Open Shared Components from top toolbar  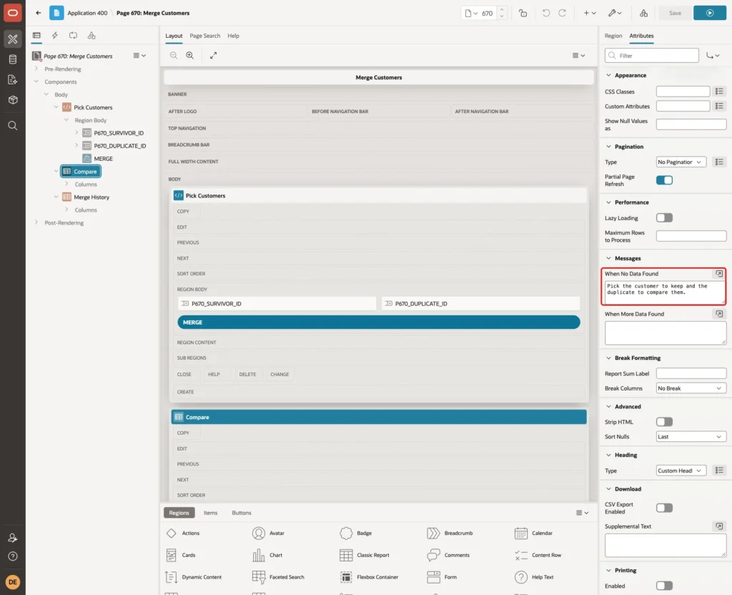(x=644, y=13)
